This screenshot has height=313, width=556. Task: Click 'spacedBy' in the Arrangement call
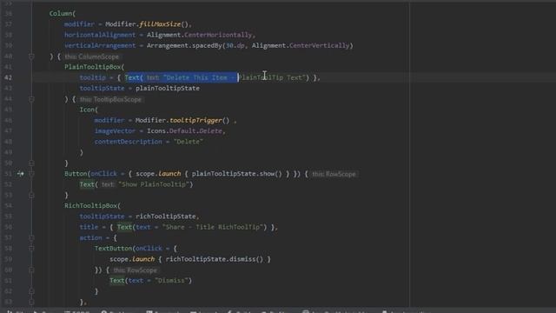tap(207, 45)
